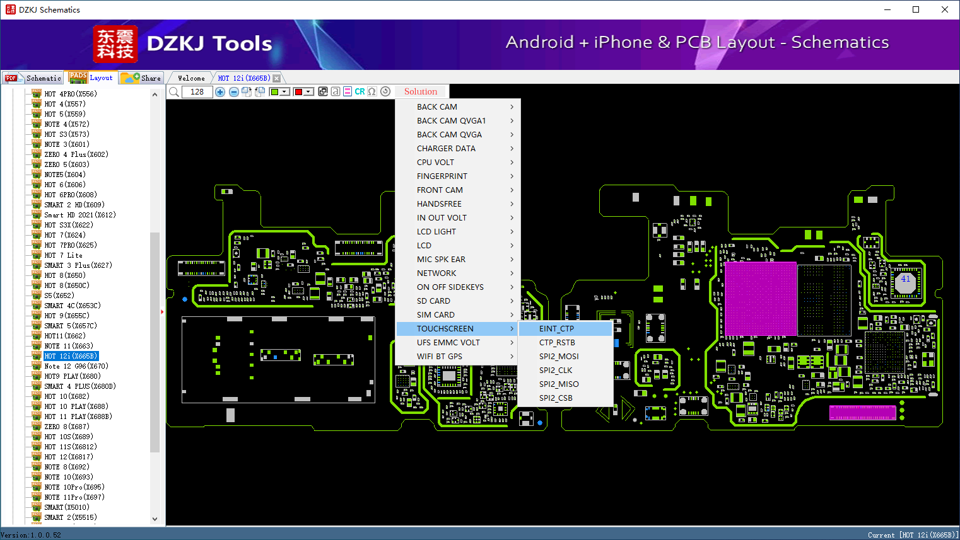Open the HANDSFREE submenu

tap(457, 204)
